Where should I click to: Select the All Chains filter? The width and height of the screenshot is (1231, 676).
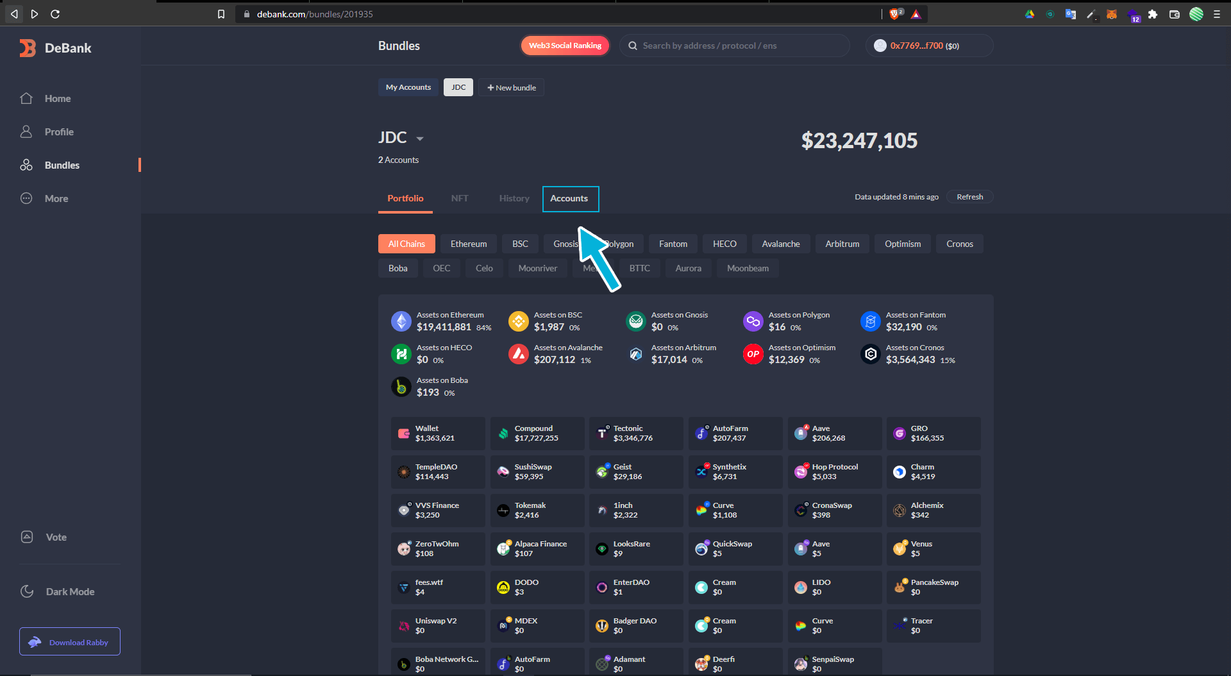coord(406,244)
